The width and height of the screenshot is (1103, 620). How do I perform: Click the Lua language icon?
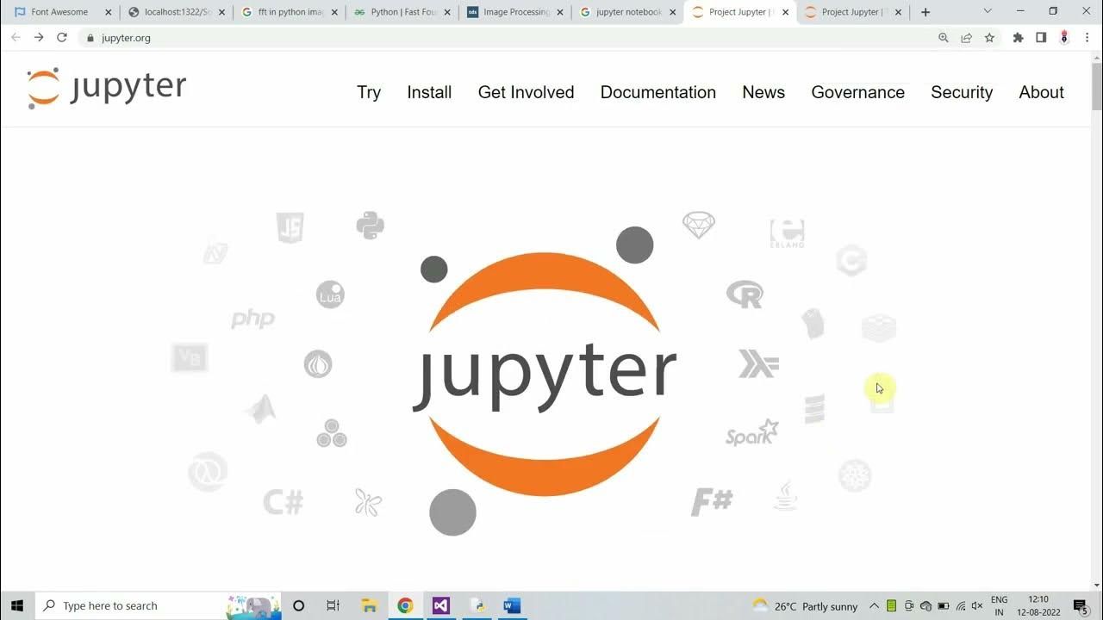click(330, 294)
